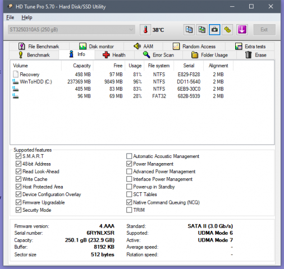Toggle Advanced Power Management checkbox
This screenshot has width=284, height=269.
(x=129, y=171)
